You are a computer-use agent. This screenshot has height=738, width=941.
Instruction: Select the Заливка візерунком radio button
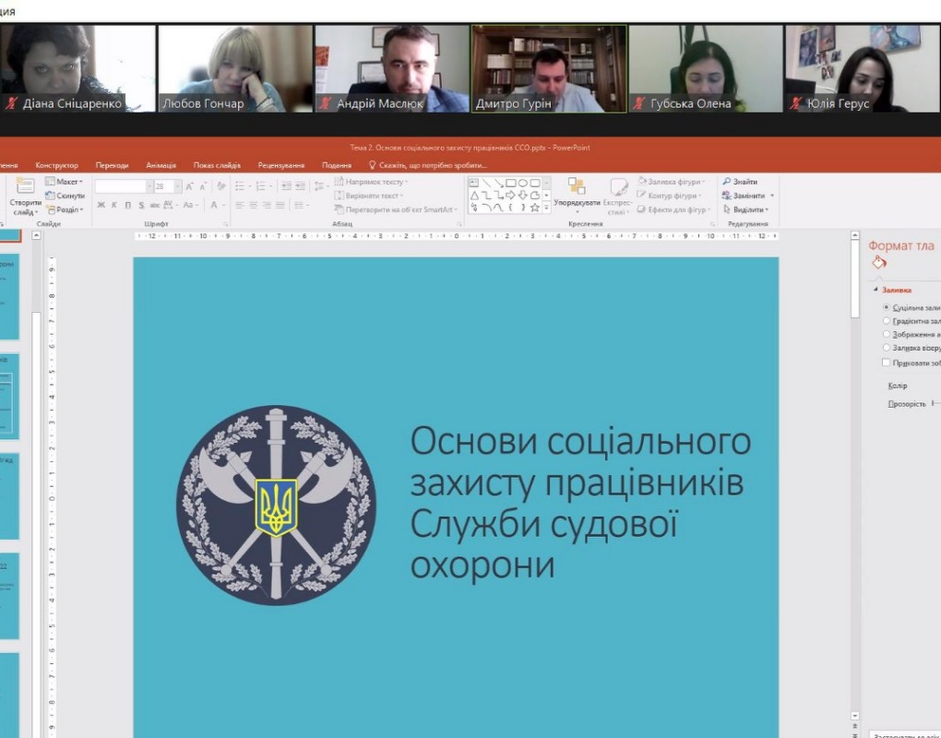click(887, 348)
